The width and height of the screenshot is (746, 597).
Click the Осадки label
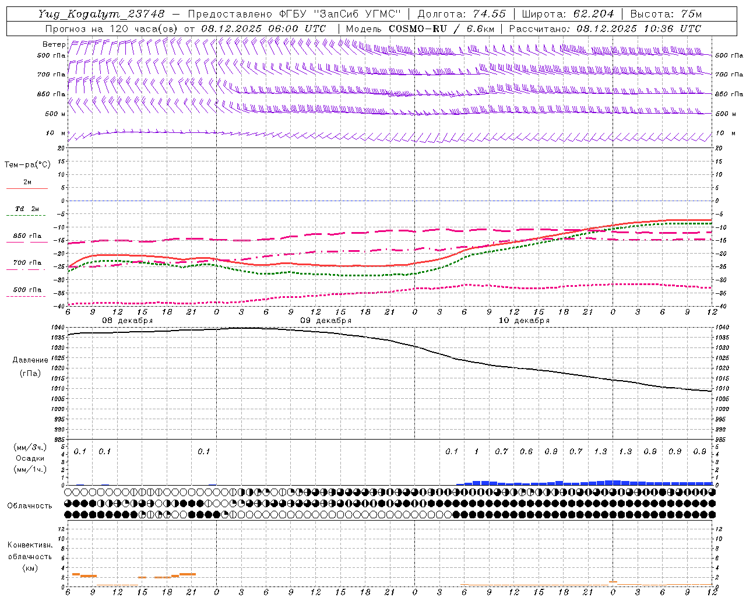click(x=30, y=458)
